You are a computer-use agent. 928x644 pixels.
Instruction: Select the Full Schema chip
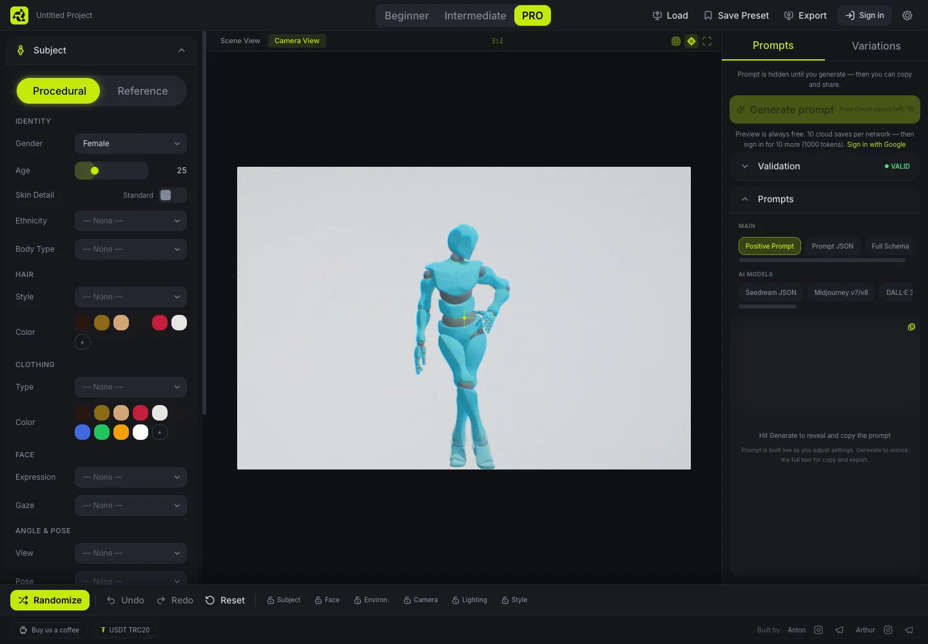point(890,246)
